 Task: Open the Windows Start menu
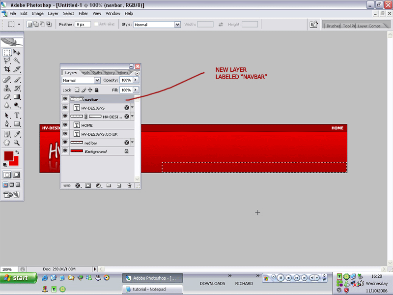[x=18, y=278]
